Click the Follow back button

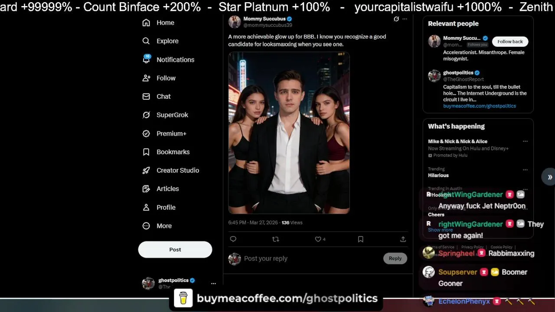[x=510, y=42]
